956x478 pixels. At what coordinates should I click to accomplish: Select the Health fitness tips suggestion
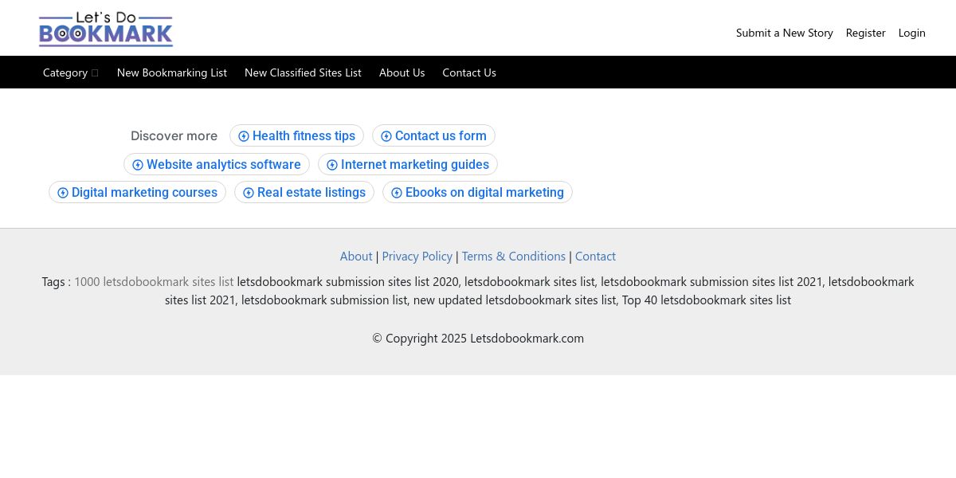click(296, 136)
